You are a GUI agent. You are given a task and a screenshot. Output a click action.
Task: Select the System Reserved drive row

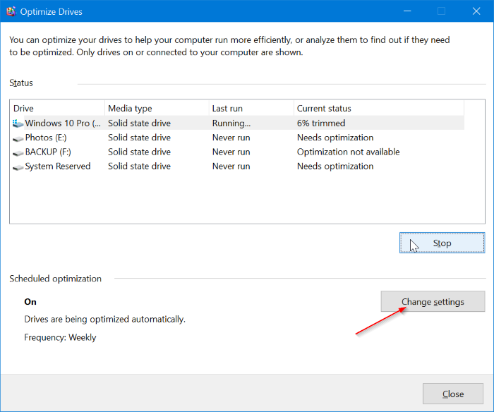58,166
